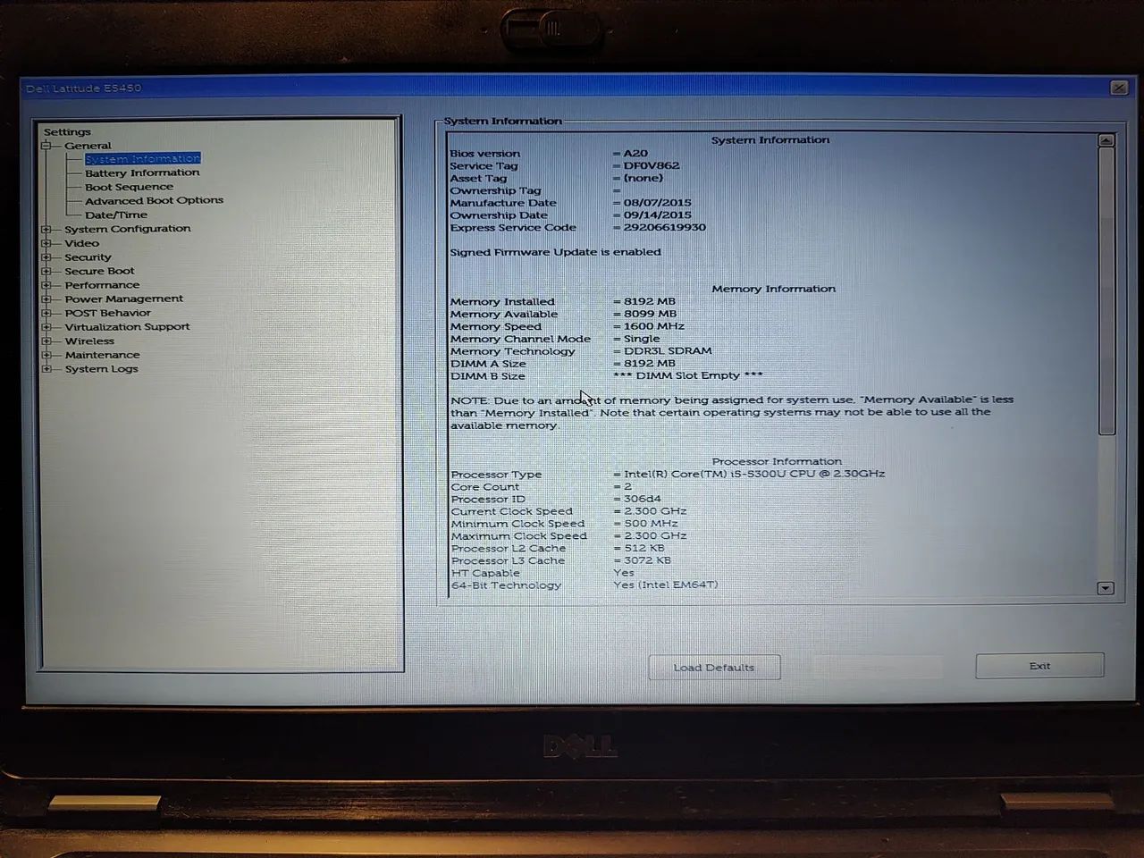
Task: Click the Processor Information heading
Action: pos(777,461)
